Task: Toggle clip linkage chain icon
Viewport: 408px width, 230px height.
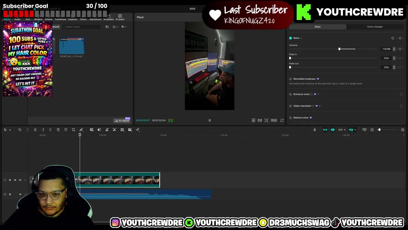Action: coord(340,130)
